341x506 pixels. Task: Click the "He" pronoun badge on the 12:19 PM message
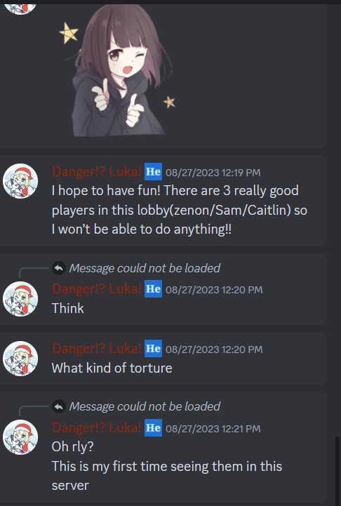(153, 172)
